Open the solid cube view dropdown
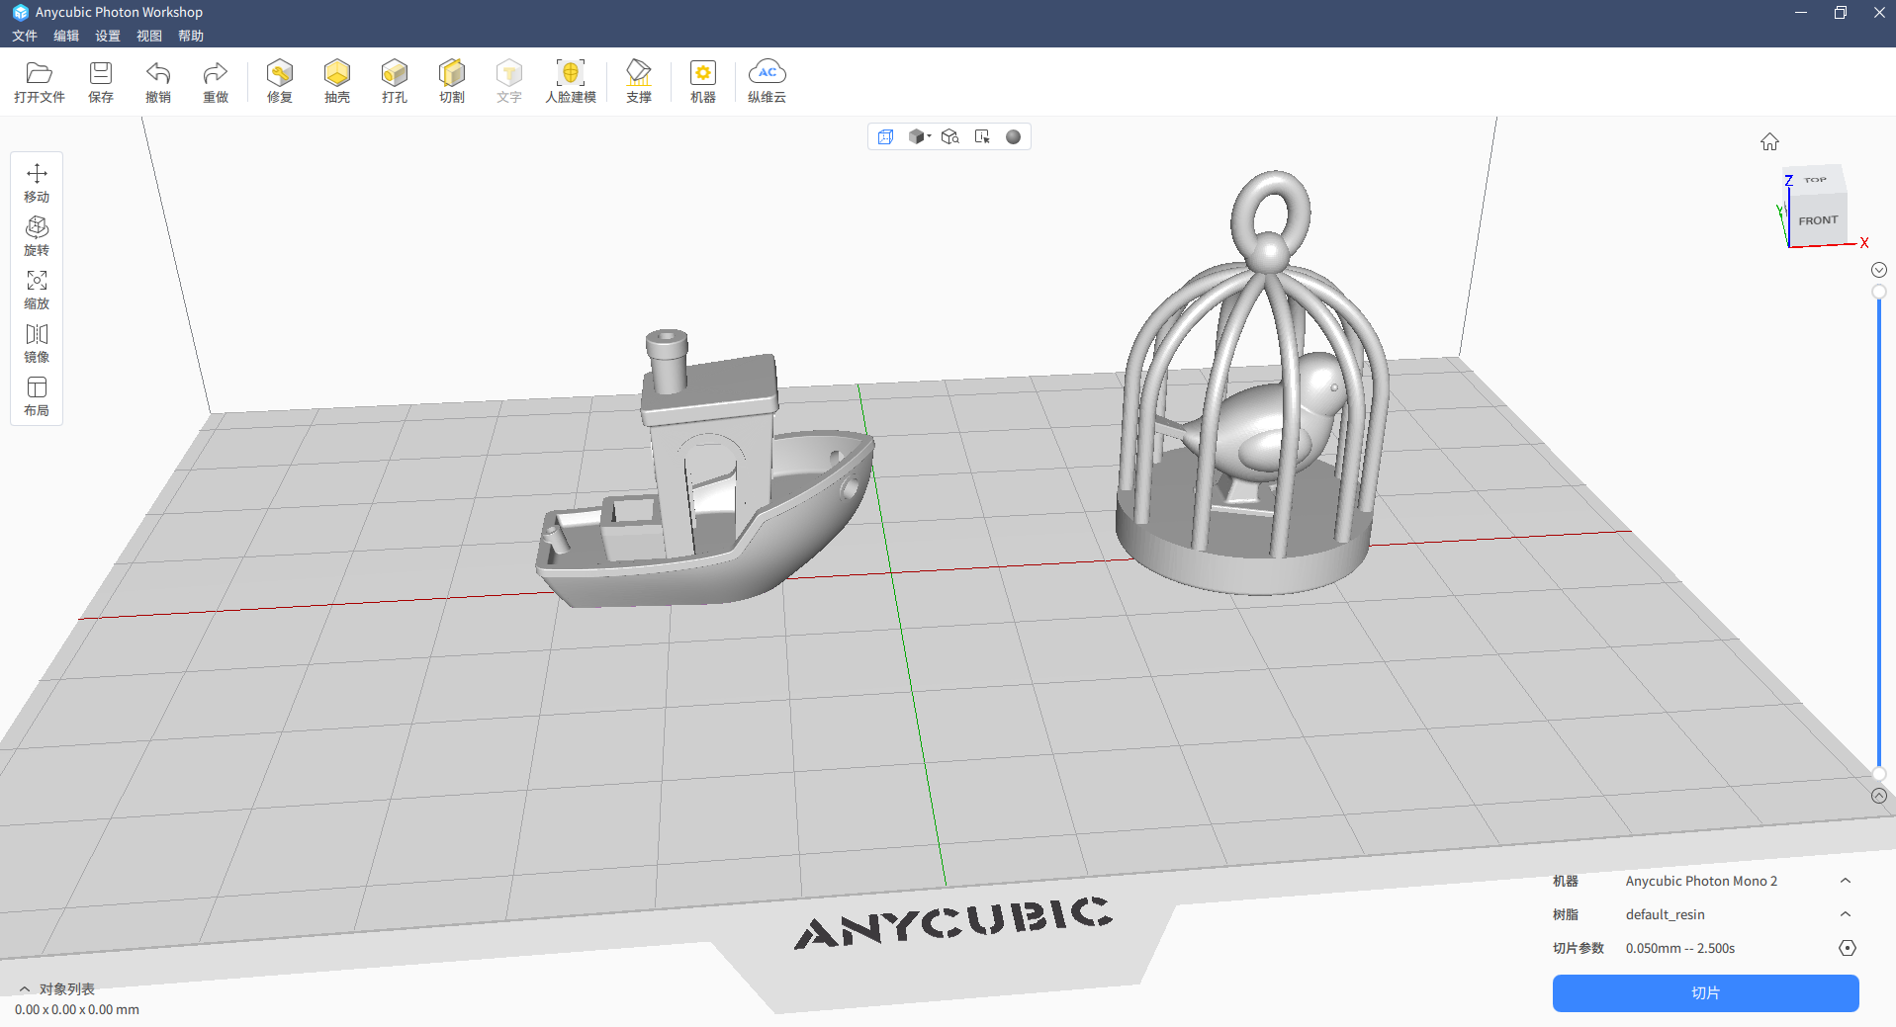 (x=920, y=136)
